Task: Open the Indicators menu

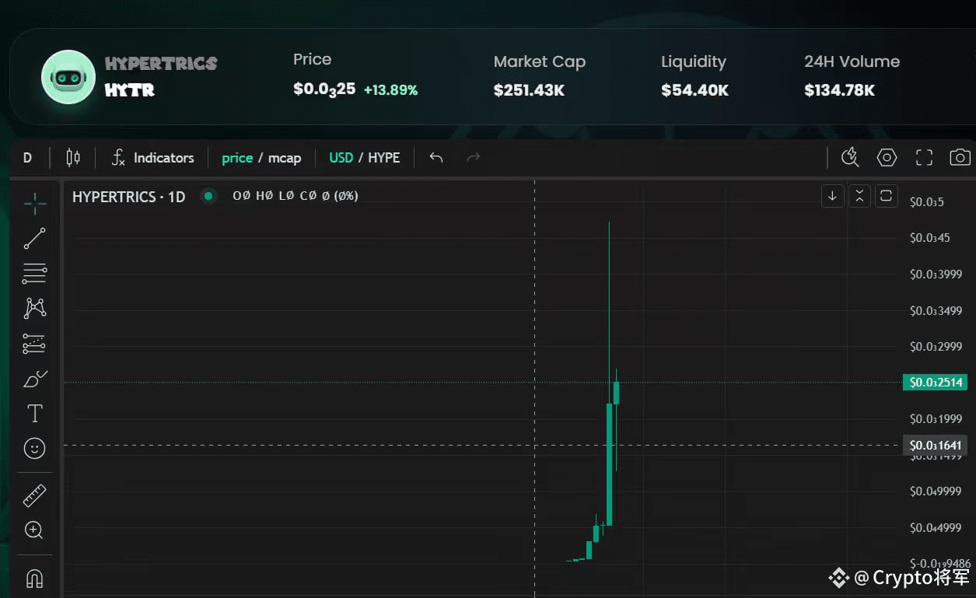Action: click(153, 158)
